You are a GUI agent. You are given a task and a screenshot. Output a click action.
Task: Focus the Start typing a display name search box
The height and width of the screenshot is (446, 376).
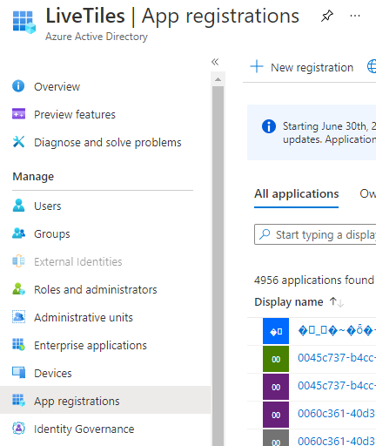315,234
